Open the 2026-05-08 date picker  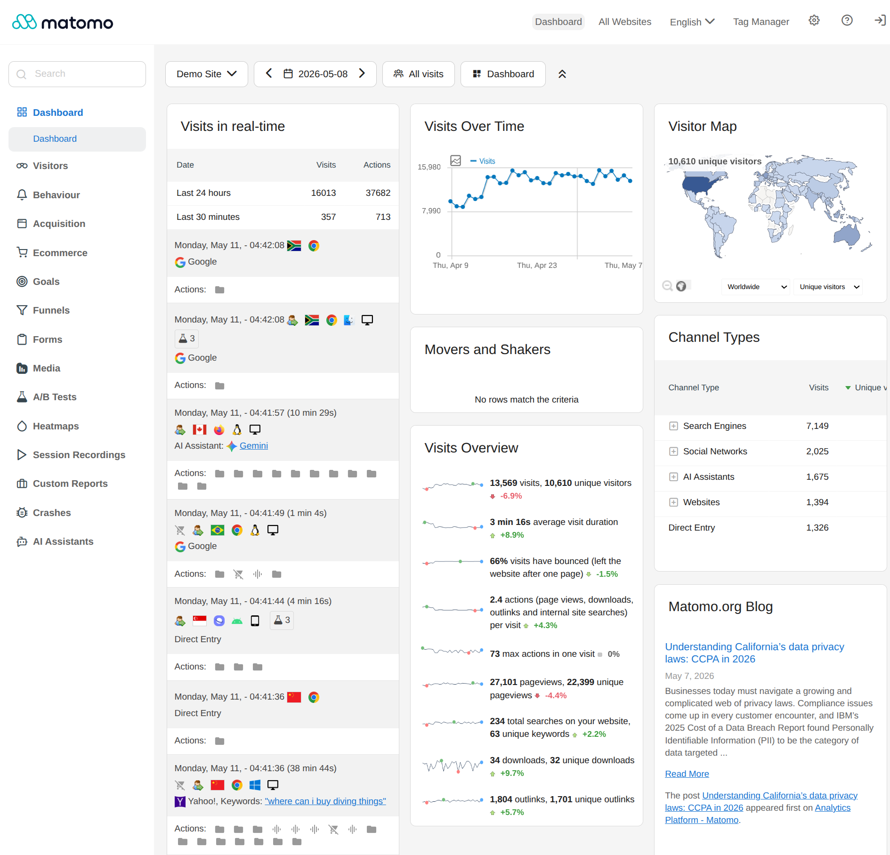[316, 74]
